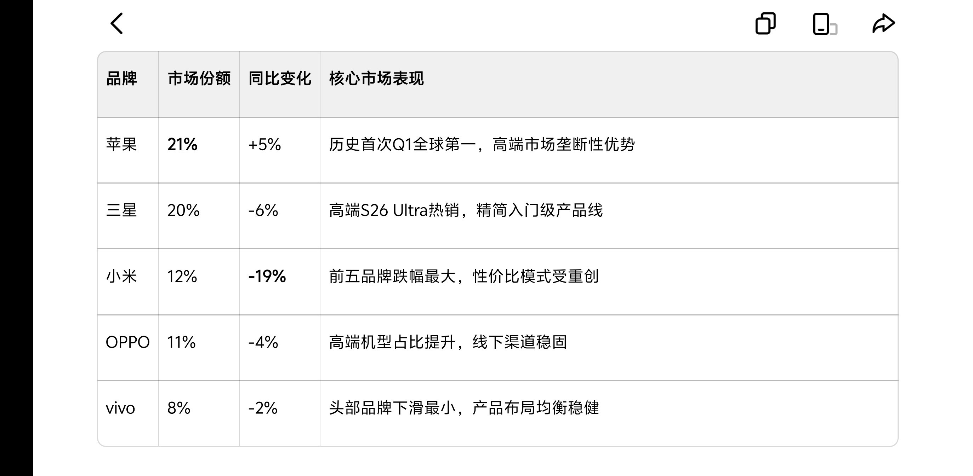
Task: Select the 核心市场表现 column header
Action: click(x=377, y=79)
